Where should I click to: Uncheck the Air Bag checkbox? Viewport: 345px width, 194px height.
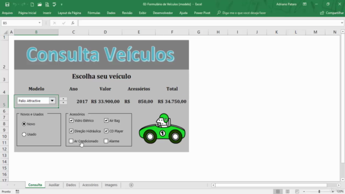point(106,121)
